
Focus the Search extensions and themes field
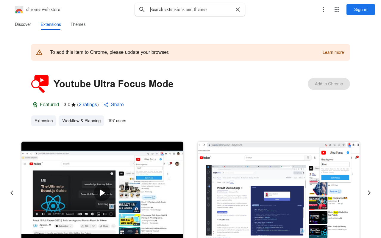190,10
